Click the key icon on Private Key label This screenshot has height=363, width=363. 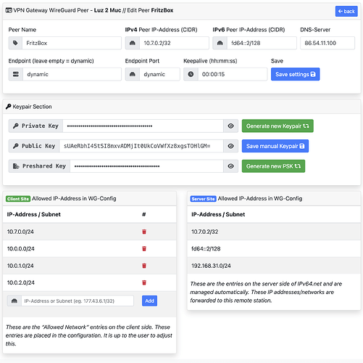click(16, 126)
